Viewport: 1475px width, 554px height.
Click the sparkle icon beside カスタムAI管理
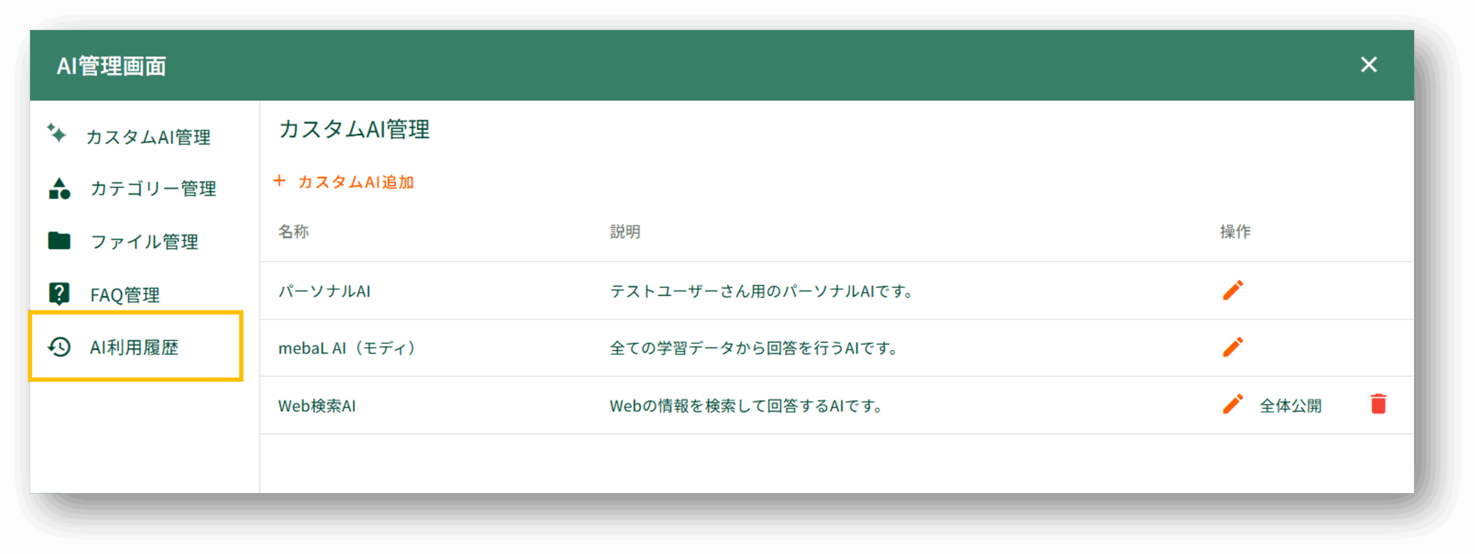point(56,133)
